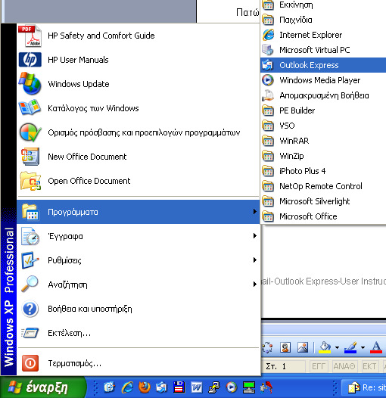Launch Outlook Express from programs list
The height and width of the screenshot is (398, 386).
point(323,65)
